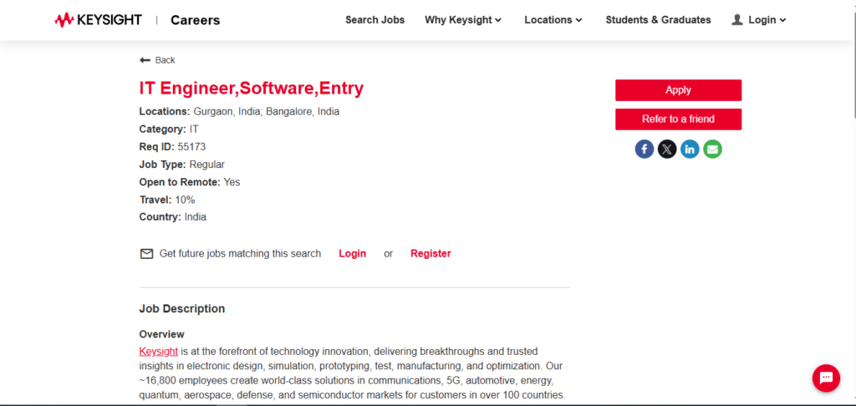Screen dimensions: 856x406
Task: Click the Job Description heading
Action: click(x=181, y=309)
